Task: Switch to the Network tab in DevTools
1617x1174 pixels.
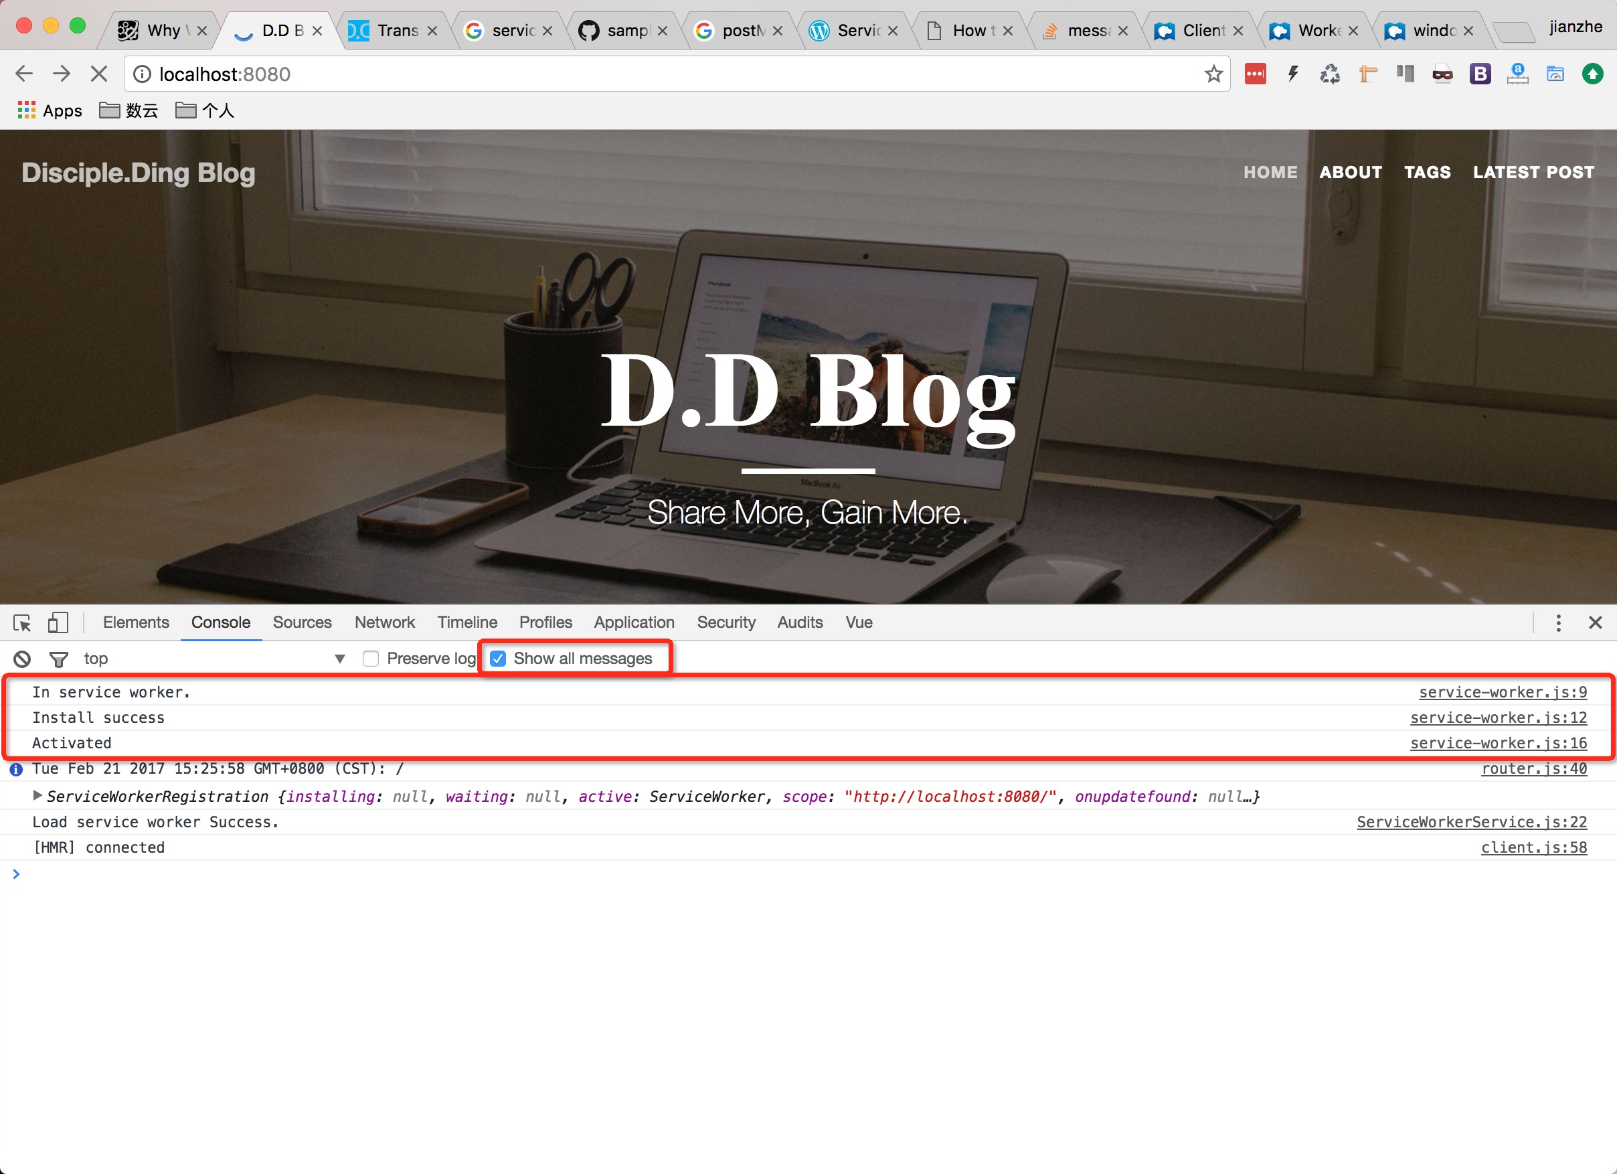Action: click(x=384, y=623)
